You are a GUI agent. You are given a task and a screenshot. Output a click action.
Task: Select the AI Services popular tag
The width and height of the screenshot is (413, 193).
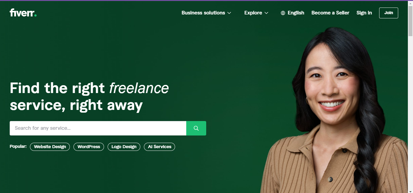coord(160,147)
